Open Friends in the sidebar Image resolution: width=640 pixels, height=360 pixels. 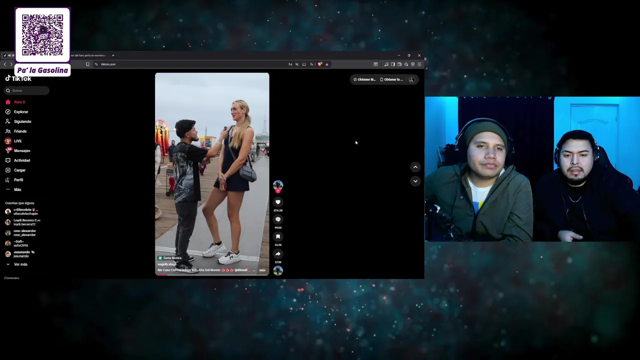[x=16, y=131]
